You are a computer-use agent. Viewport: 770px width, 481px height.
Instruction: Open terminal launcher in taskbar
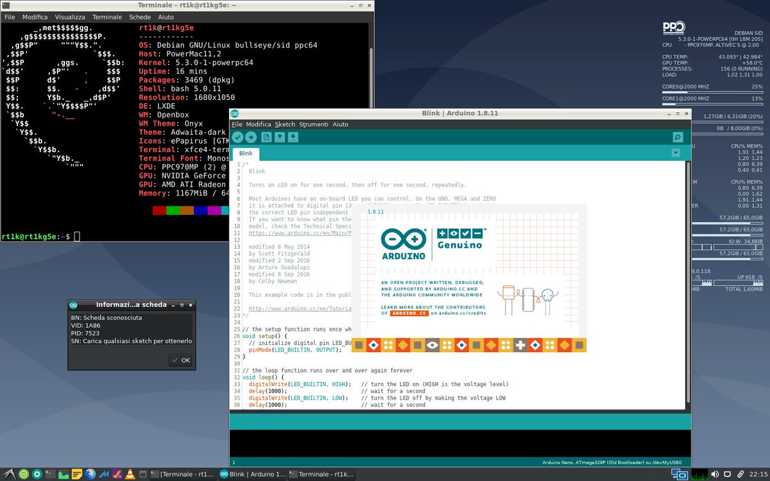pyautogui.click(x=50, y=474)
